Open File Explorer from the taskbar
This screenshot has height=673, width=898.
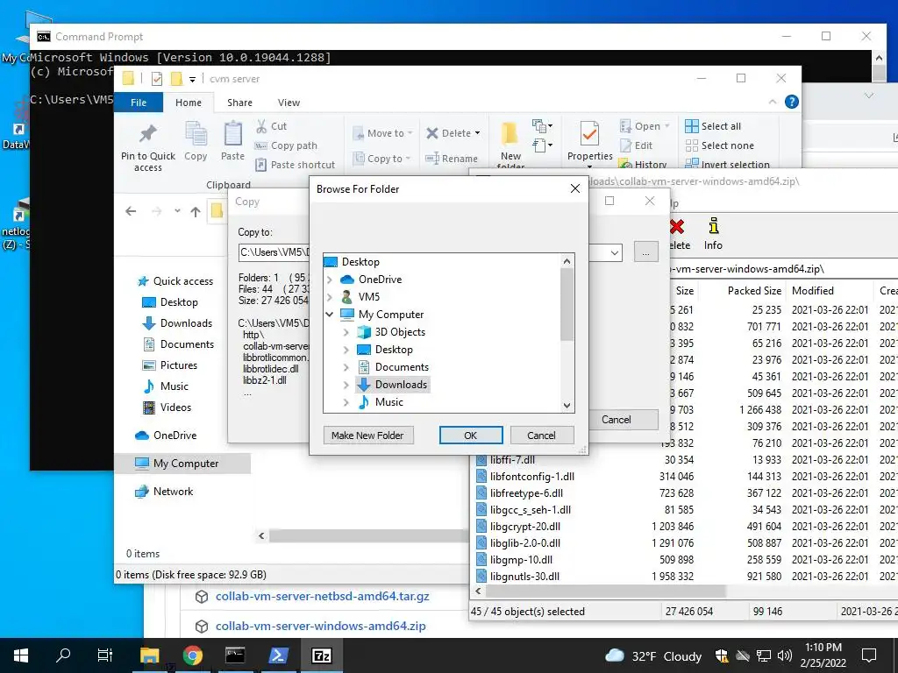(x=149, y=655)
